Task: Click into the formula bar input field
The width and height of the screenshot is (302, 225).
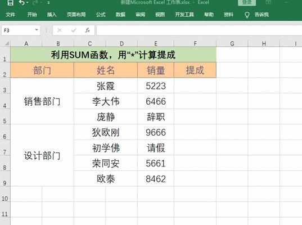Action: coord(199,30)
